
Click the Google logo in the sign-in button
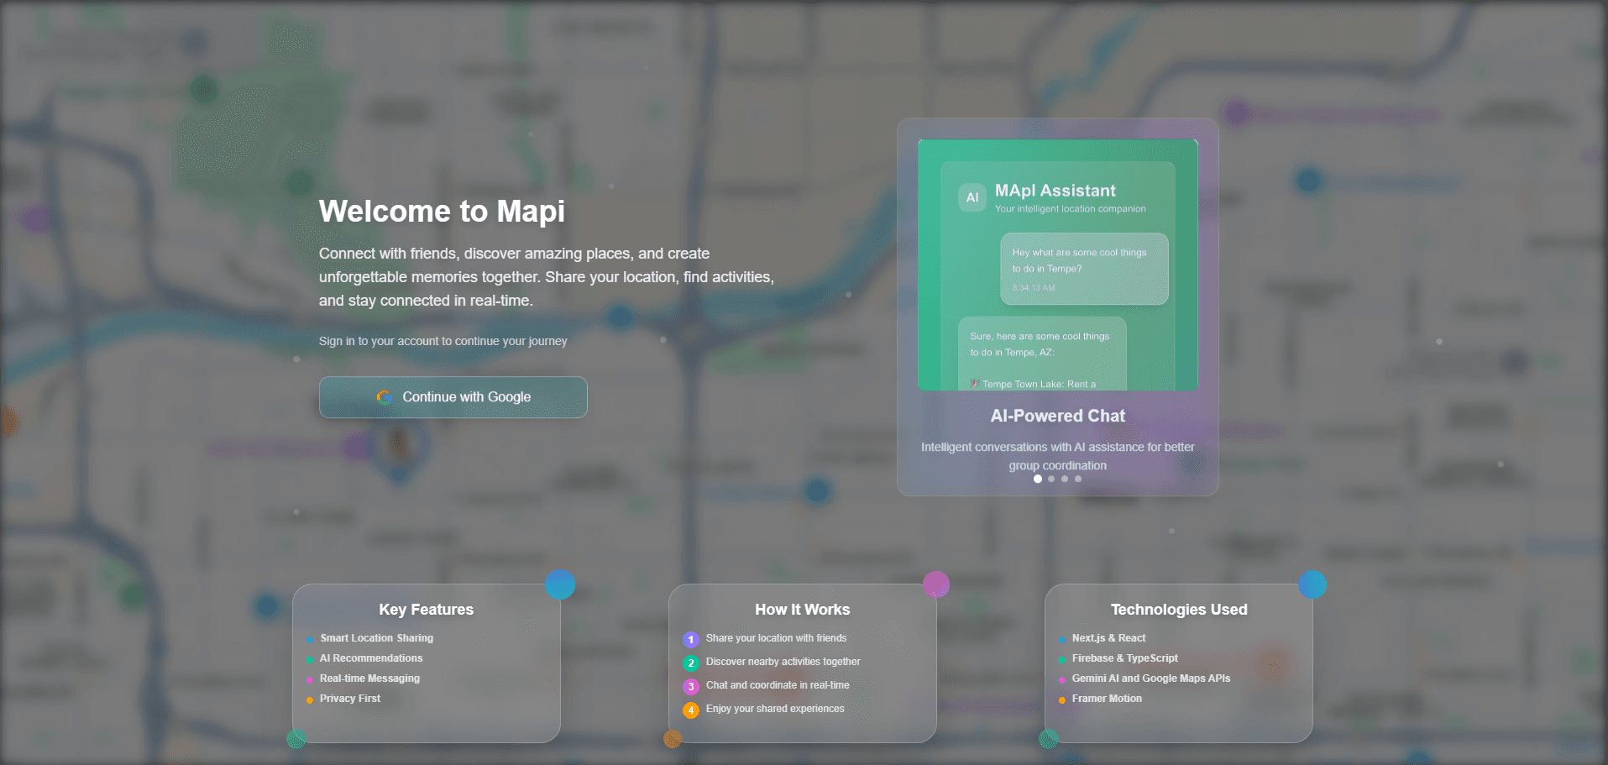[x=385, y=397]
